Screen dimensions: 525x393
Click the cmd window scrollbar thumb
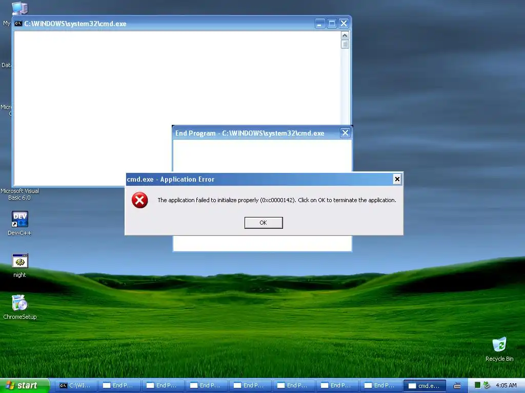(345, 45)
